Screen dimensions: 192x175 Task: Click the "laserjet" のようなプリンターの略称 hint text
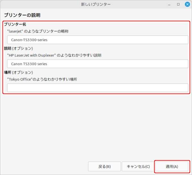coord(38,31)
